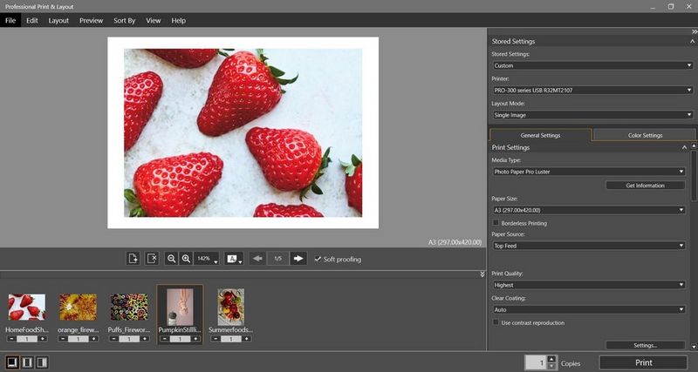The image size is (698, 372).
Task: Click the add page icon
Action: pyautogui.click(x=133, y=259)
